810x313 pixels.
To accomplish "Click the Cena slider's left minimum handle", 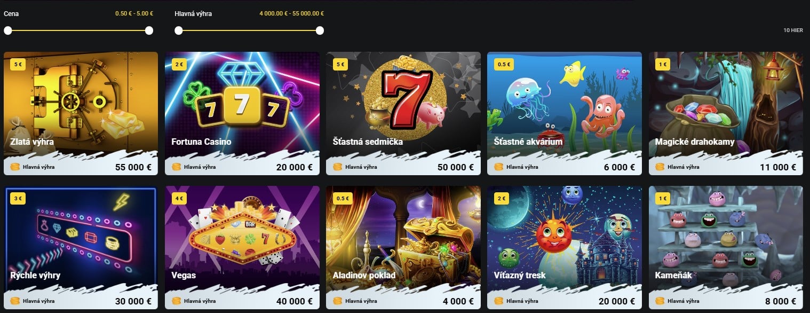I will pos(8,30).
